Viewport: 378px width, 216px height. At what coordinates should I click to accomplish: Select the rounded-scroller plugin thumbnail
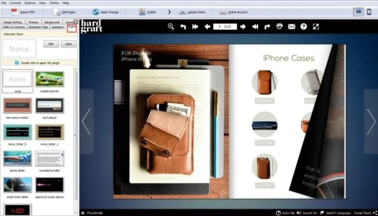[x=50, y=159]
